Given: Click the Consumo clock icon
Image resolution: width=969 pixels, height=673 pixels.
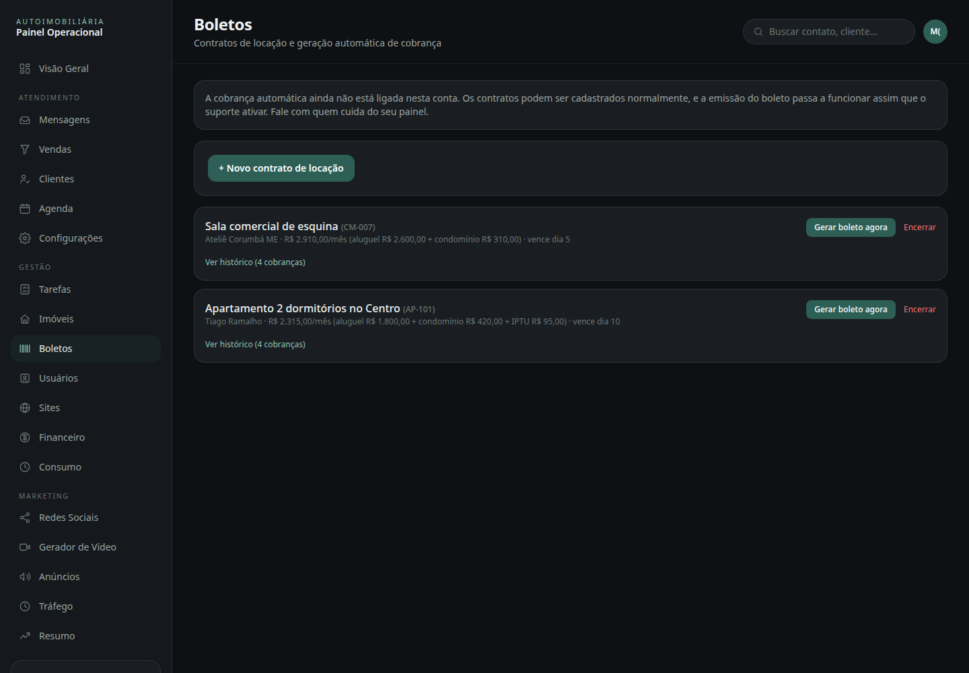Looking at the screenshot, I should [25, 467].
